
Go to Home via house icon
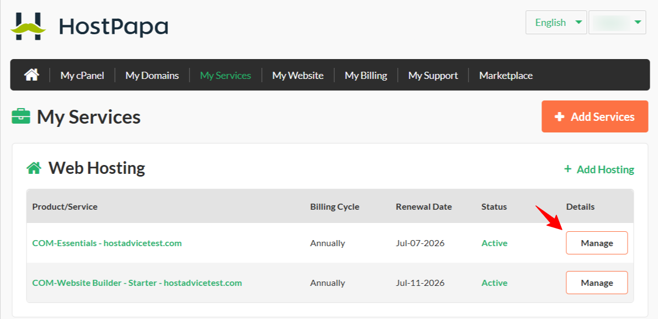[x=31, y=75]
